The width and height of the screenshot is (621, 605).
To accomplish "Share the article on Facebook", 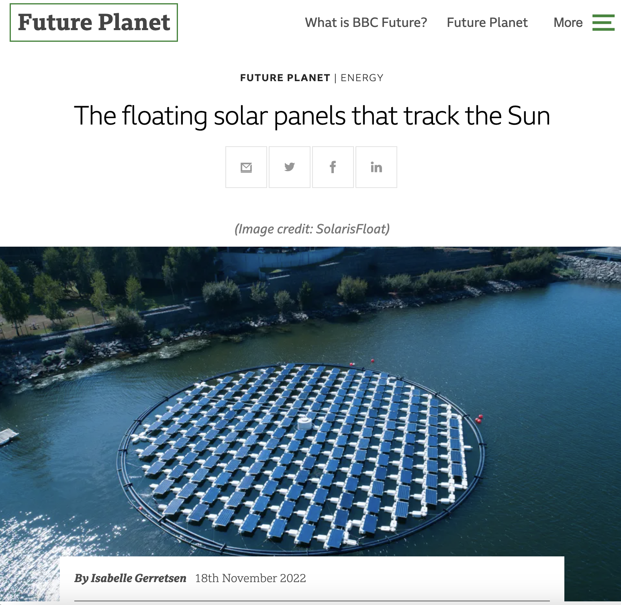I will (333, 167).
